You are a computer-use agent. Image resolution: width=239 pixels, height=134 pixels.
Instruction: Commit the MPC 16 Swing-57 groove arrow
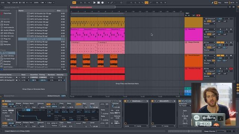pos(64,80)
